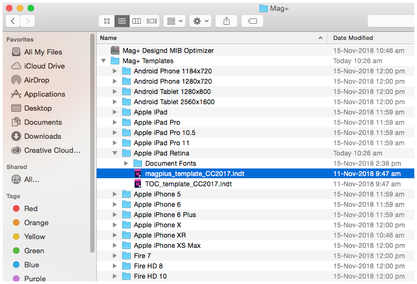Expand the Android Tablet 2560x1600 folder
The width and height of the screenshot is (417, 284).
click(115, 102)
